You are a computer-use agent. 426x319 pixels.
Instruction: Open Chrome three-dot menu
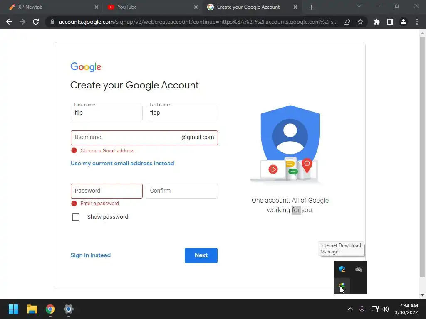click(417, 22)
